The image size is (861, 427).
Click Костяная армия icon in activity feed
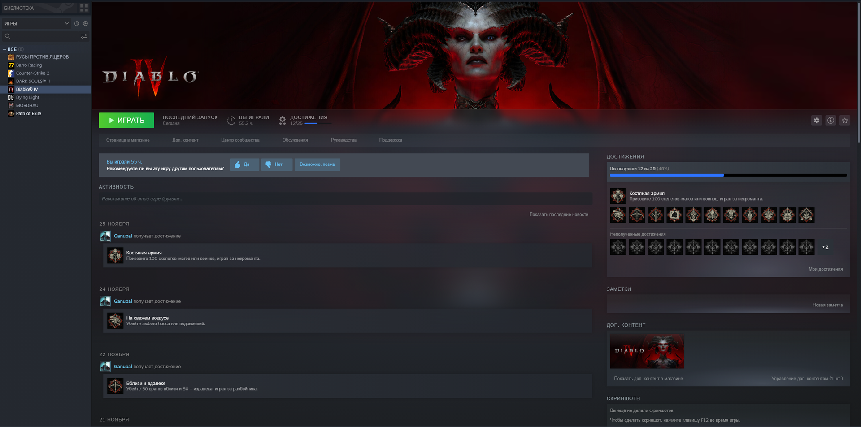coord(115,255)
